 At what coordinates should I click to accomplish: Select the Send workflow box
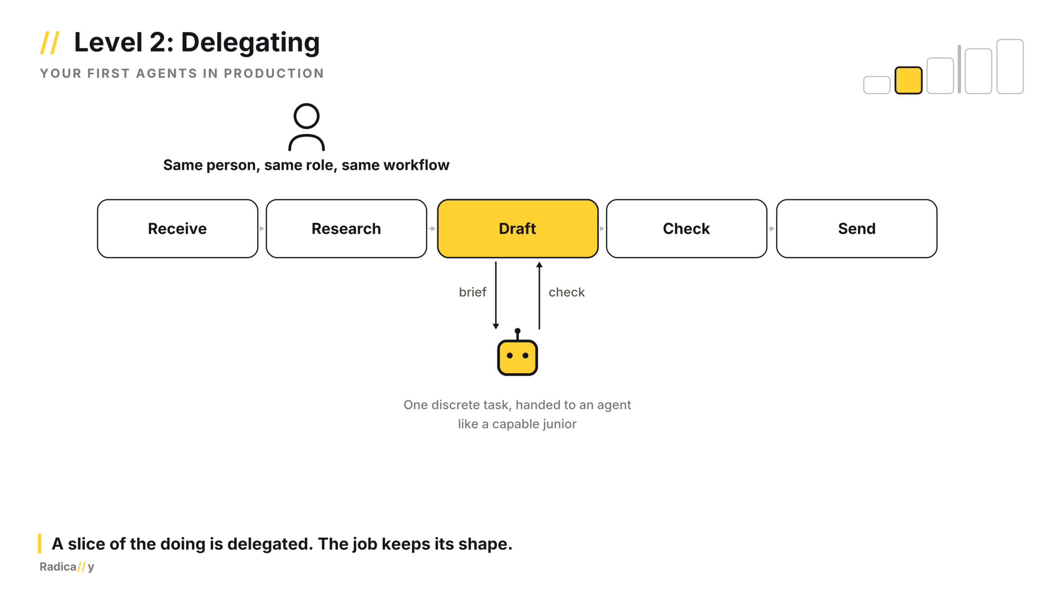[857, 229]
